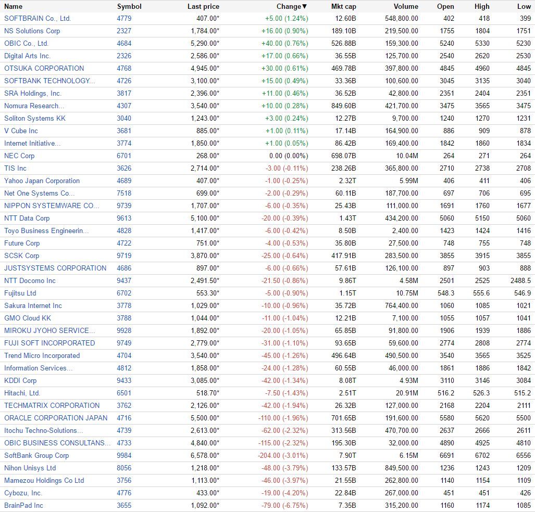The width and height of the screenshot is (535, 512).
Task: Open Internet Initiative link
Action: (32, 144)
